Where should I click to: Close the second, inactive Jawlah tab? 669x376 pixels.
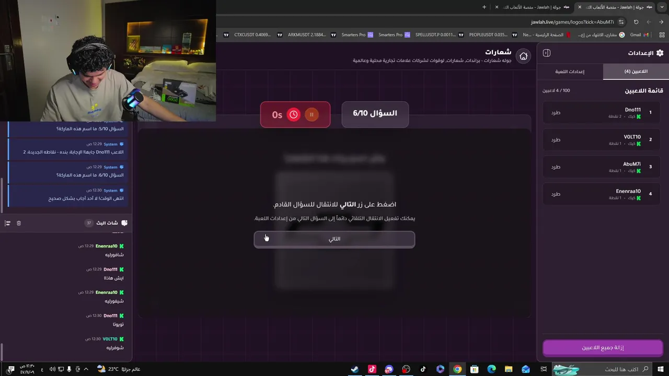(497, 7)
